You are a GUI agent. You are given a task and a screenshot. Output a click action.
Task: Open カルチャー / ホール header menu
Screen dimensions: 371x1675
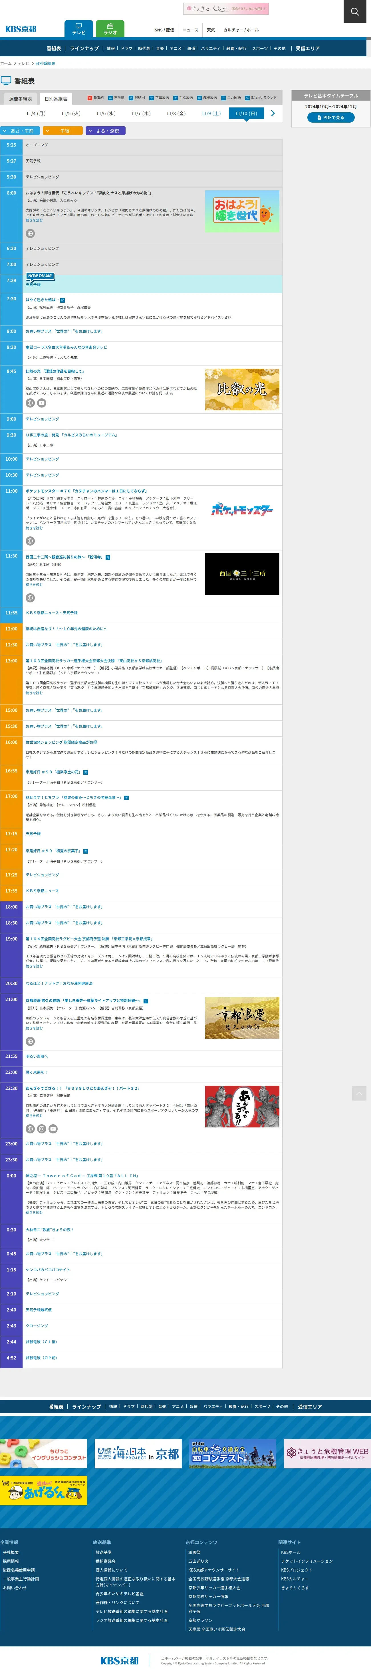coord(241,30)
